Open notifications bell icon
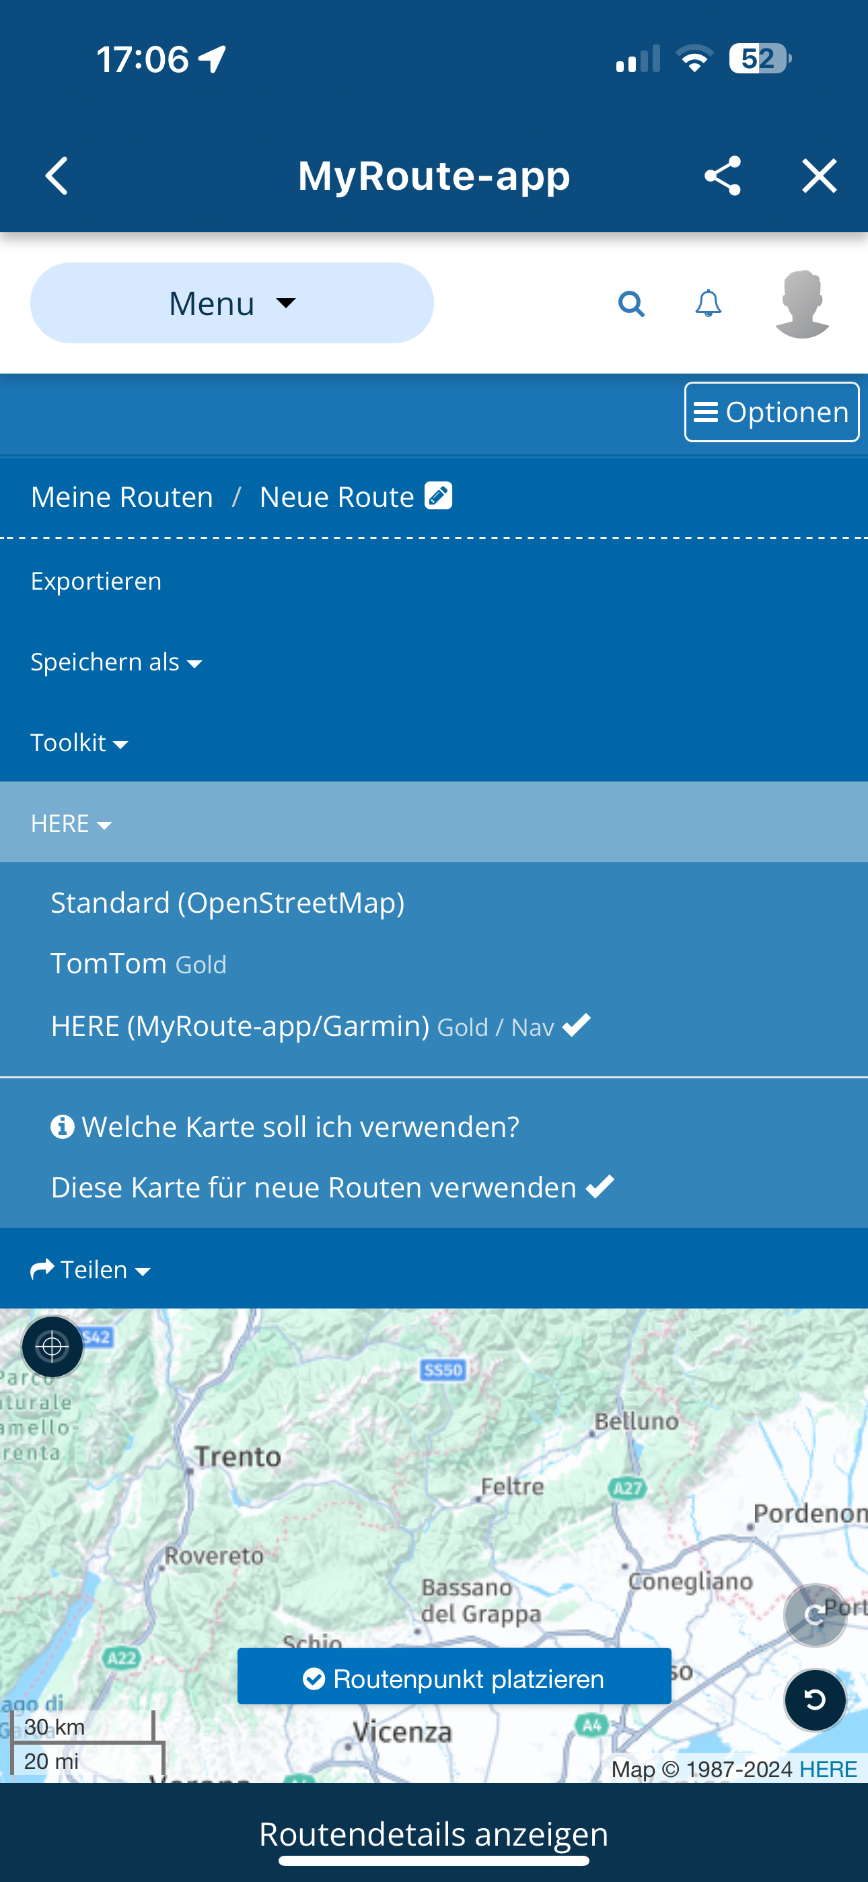The width and height of the screenshot is (868, 1882). pyautogui.click(x=708, y=303)
